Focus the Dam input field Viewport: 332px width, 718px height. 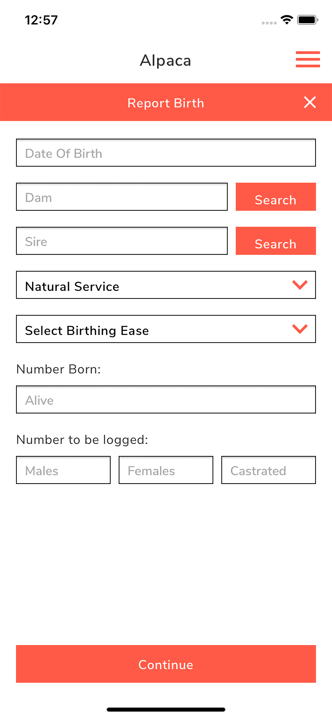click(x=122, y=197)
